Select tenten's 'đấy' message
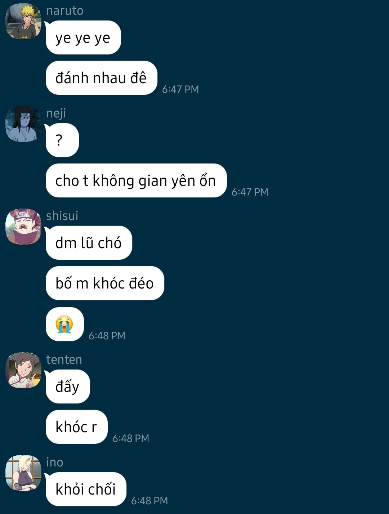The width and height of the screenshot is (389, 514). 68,386
